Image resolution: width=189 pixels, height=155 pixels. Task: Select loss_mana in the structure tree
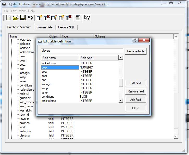26,106
